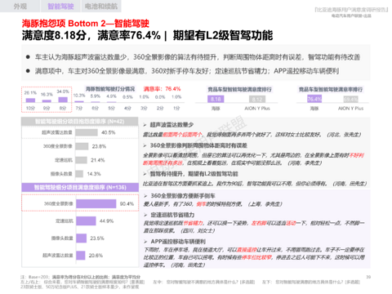Click arrow bullet beside 智驾有待提升

click(145, 174)
